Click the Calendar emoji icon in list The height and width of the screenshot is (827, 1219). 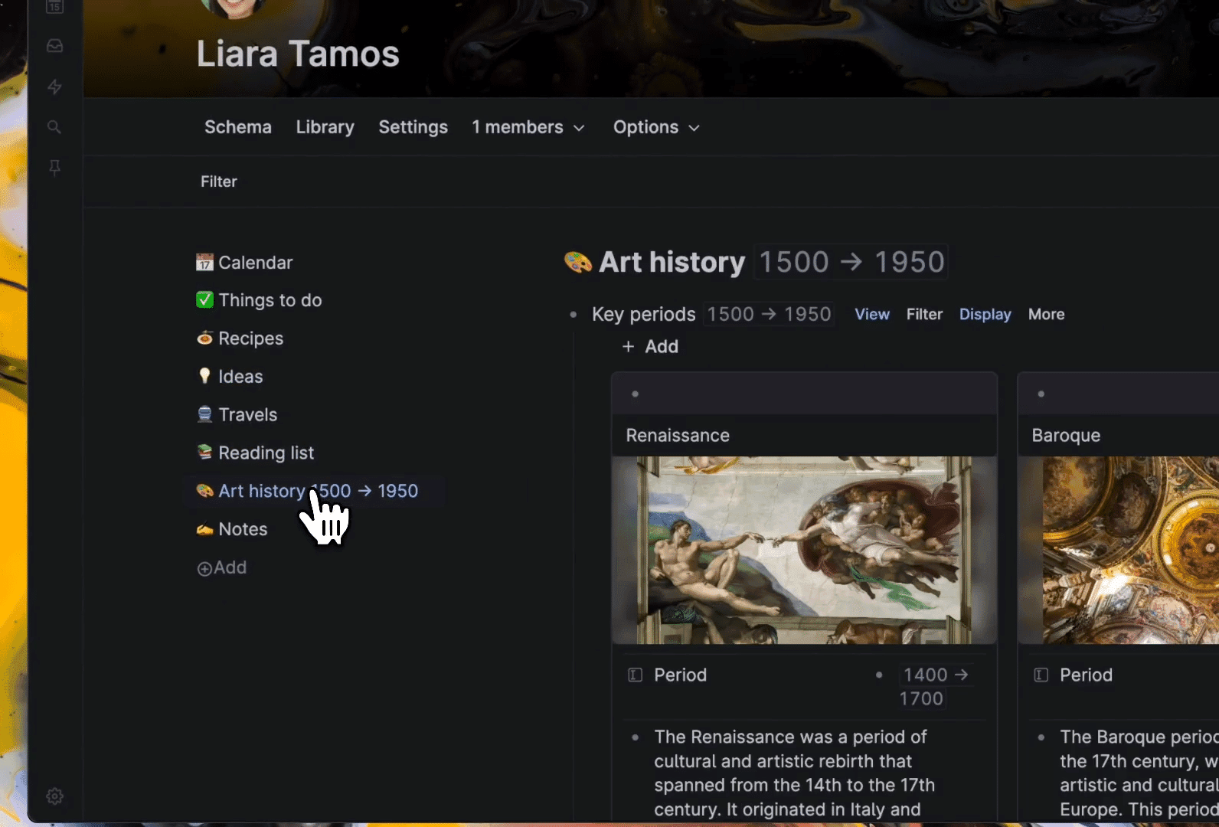coord(204,263)
